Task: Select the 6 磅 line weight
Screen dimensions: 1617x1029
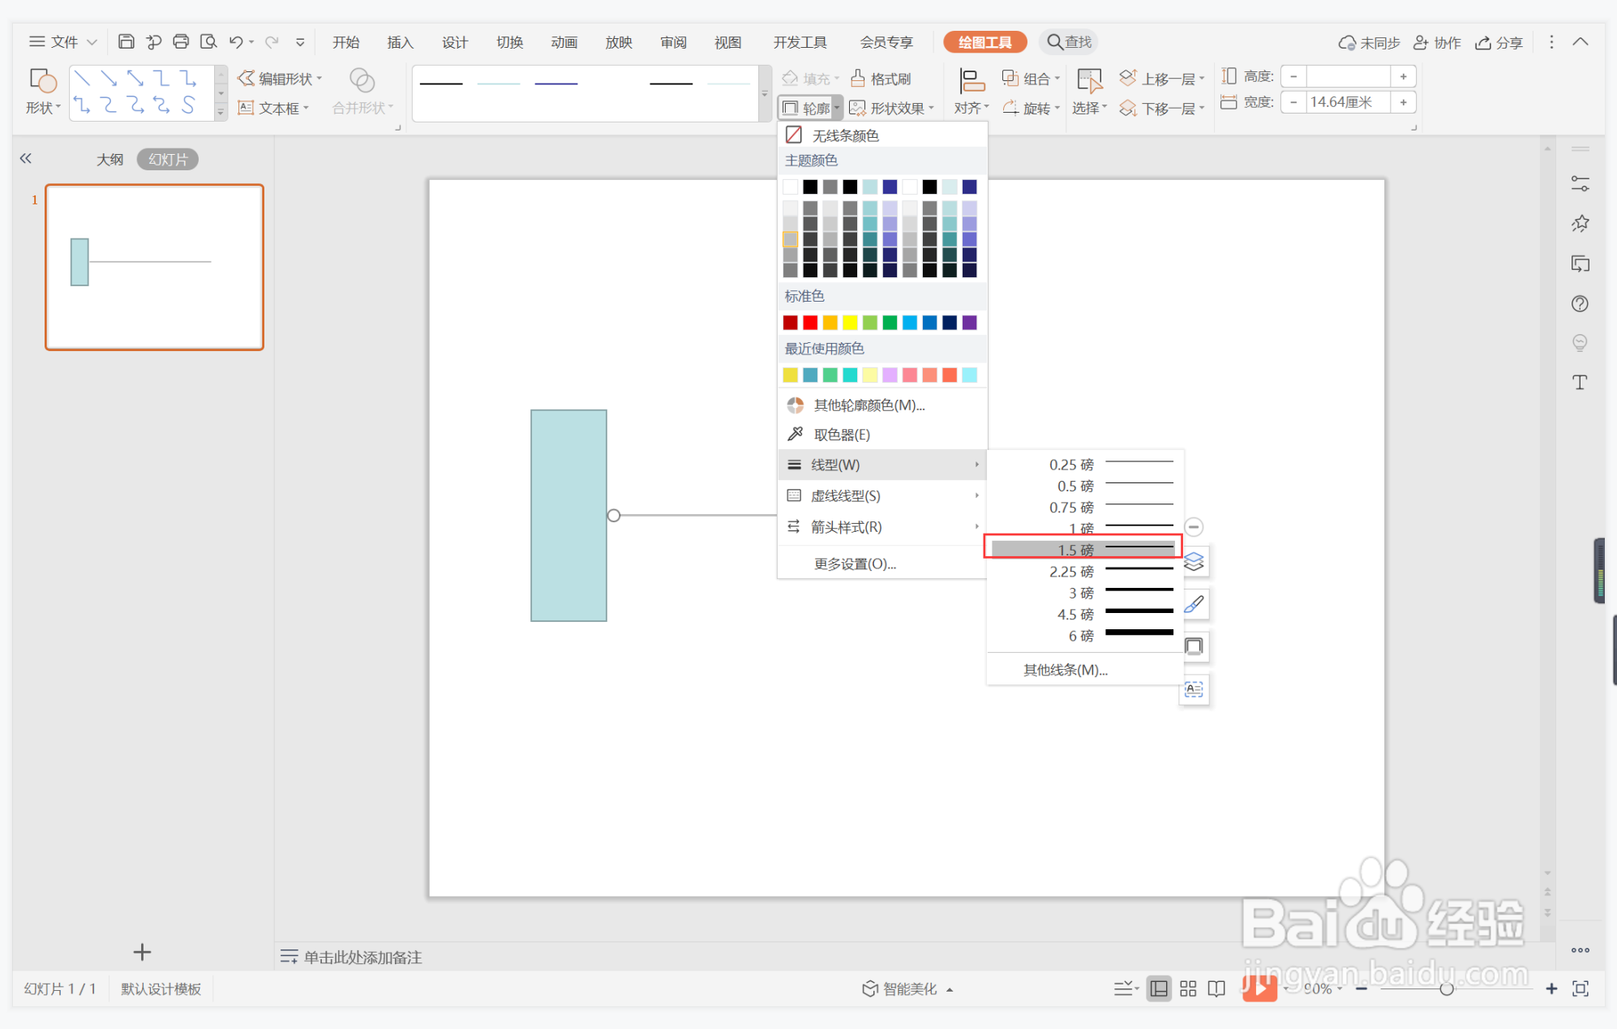Action: [x=1083, y=636]
